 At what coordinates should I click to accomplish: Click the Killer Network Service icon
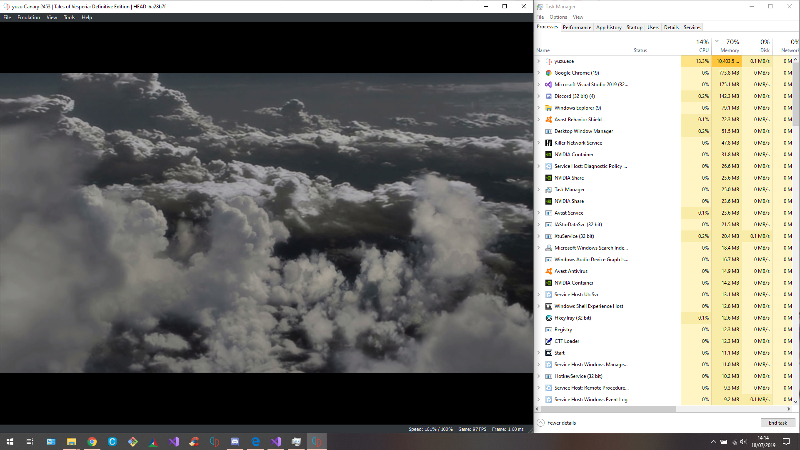click(549, 143)
